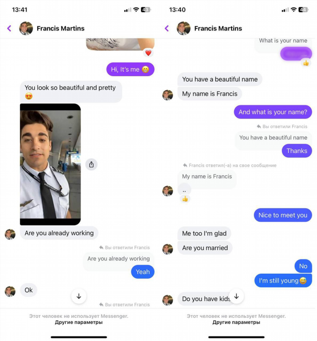The width and height of the screenshot is (317, 341).
Task: Tap avatar next to the 'Ok' message
Action: pyautogui.click(x=10, y=291)
